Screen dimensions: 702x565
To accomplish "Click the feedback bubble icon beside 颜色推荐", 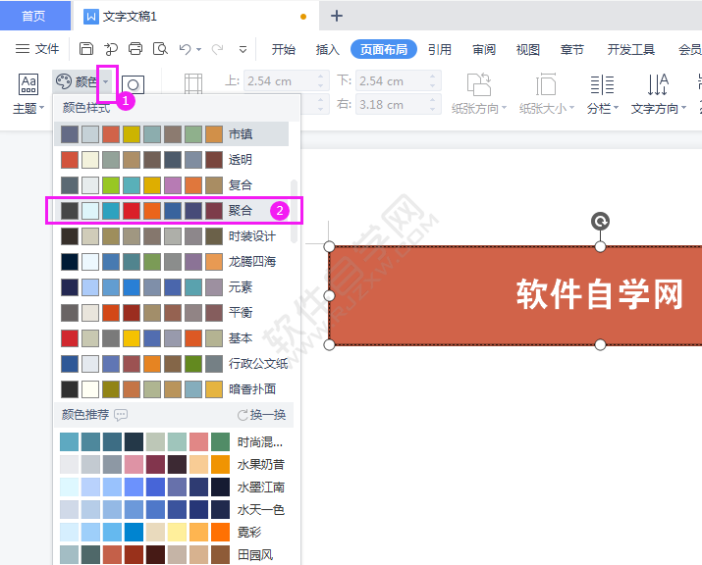I will coord(121,415).
